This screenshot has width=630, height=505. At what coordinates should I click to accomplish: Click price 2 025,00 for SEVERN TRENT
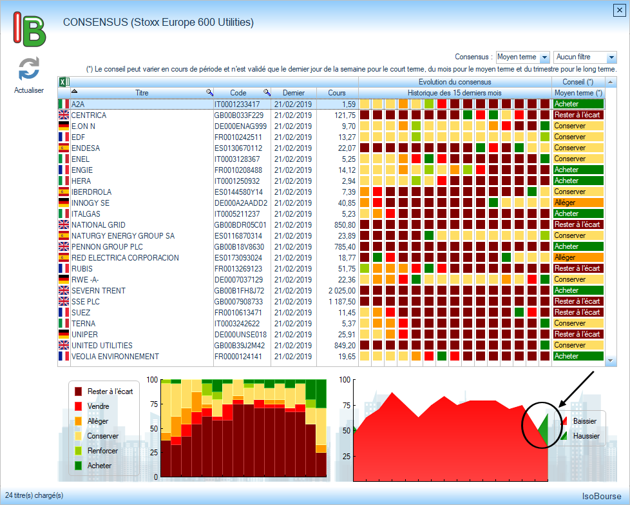coord(342,291)
